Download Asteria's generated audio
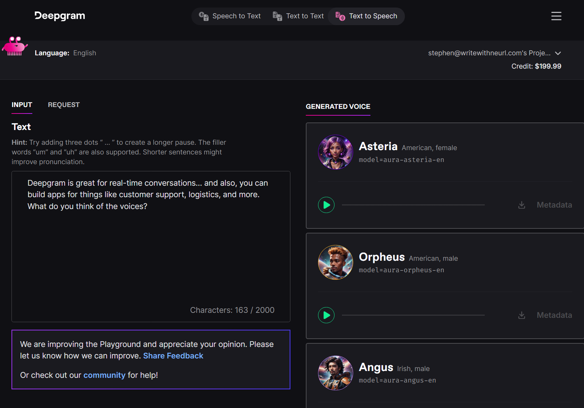The height and width of the screenshot is (408, 584). click(522, 205)
